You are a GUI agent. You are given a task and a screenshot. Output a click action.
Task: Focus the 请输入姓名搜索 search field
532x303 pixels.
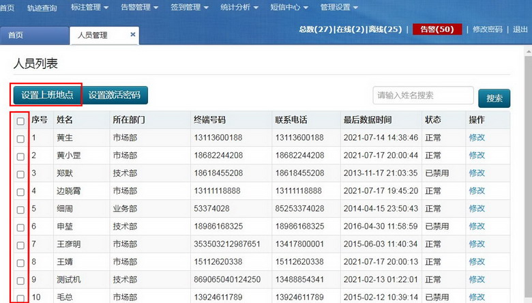tap(423, 96)
